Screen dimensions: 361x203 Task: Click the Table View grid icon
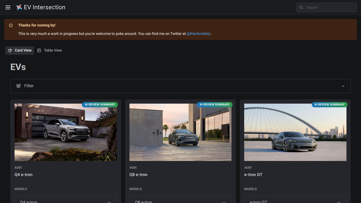(39, 50)
